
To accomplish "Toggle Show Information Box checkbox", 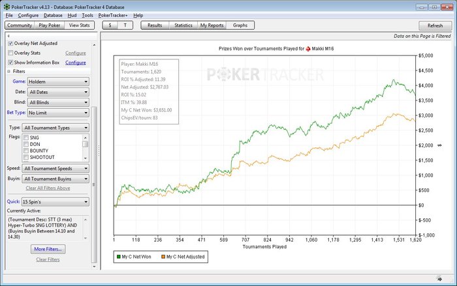I will [x=10, y=63].
